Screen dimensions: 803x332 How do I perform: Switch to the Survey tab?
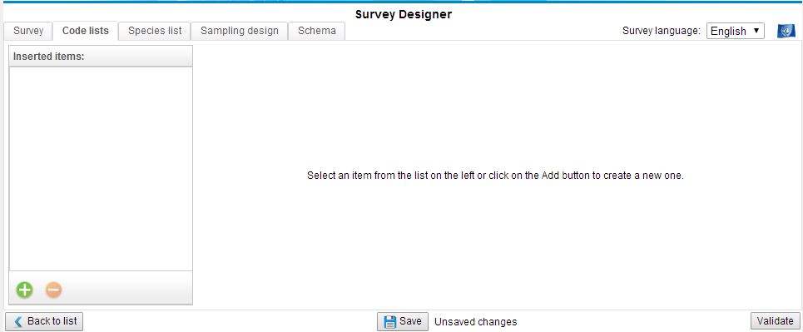28,31
